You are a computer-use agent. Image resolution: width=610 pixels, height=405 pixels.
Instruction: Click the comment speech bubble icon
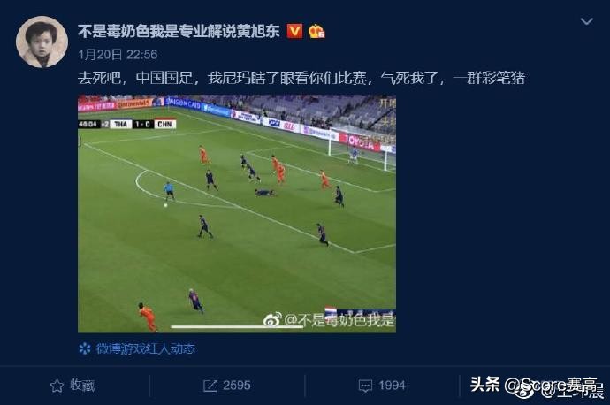tap(365, 386)
